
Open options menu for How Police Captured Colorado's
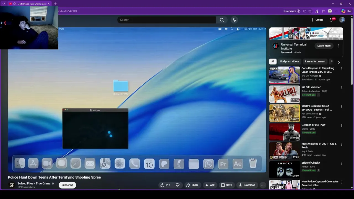coord(342,182)
